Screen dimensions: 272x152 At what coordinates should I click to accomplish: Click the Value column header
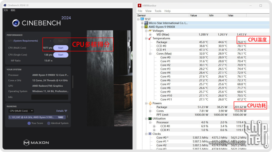[x=199, y=16]
